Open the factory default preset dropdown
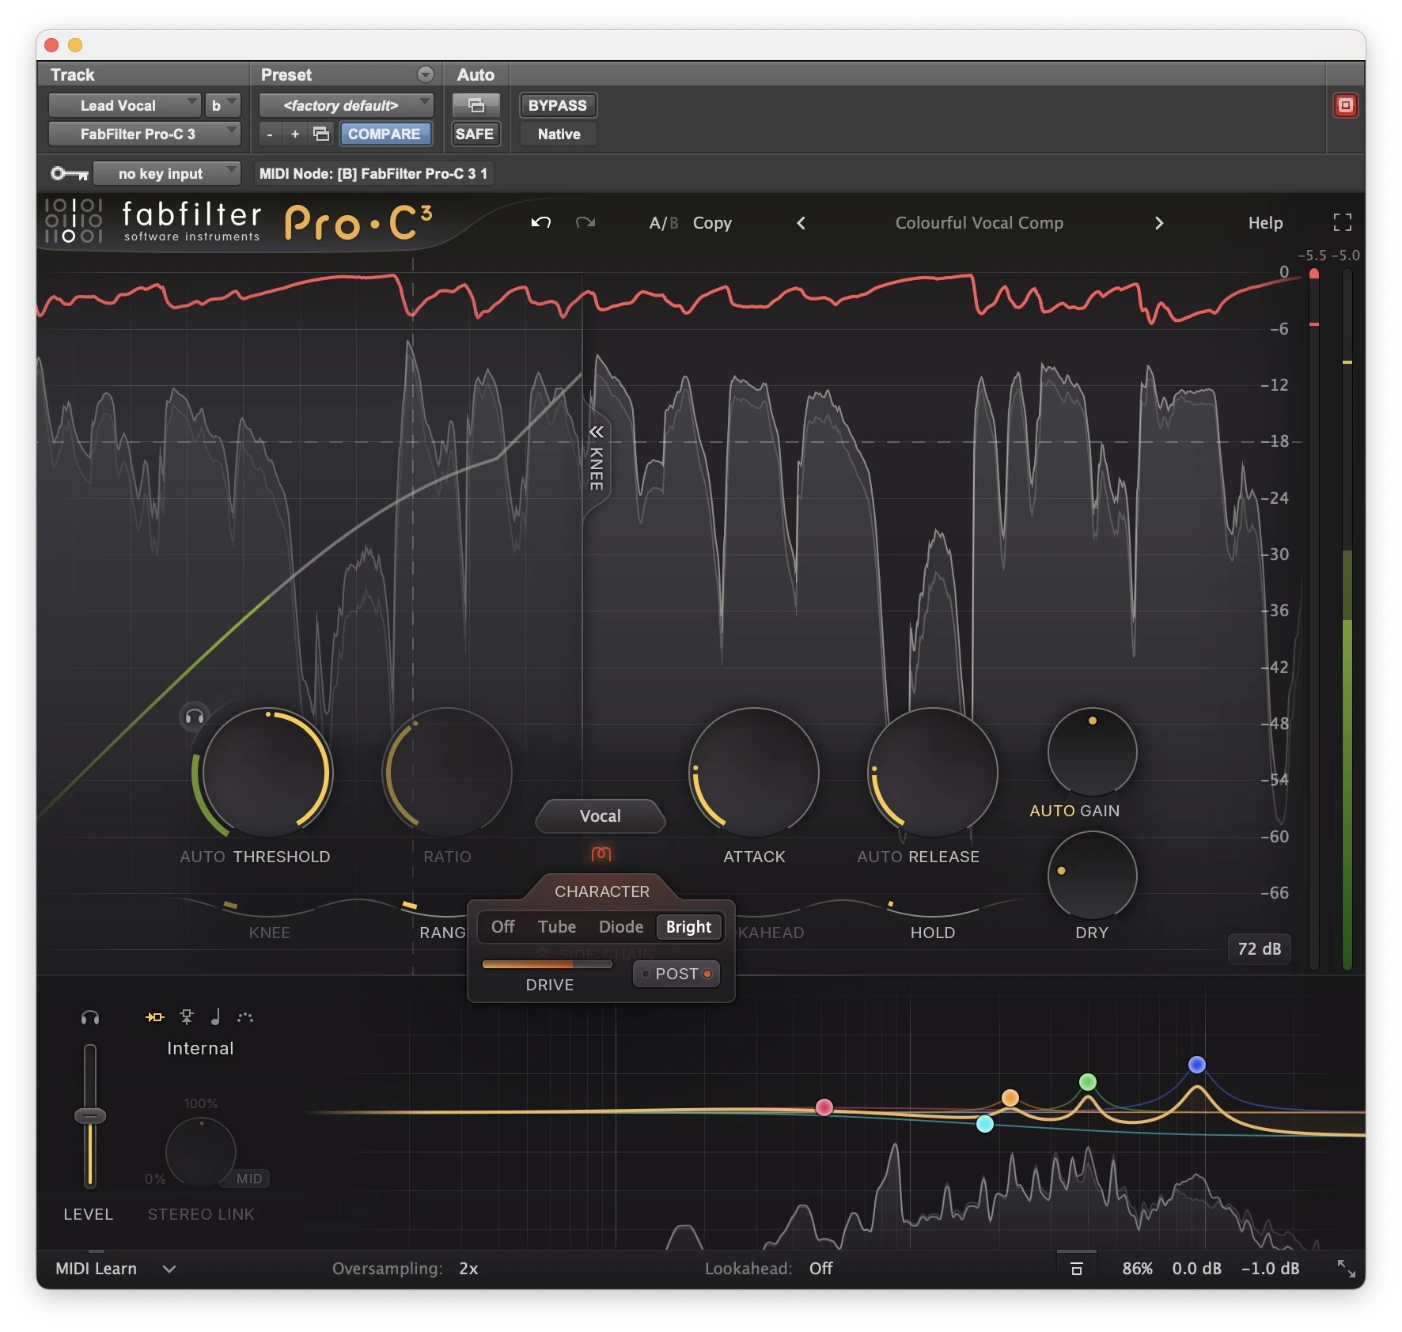Viewport: 1402px width, 1332px height. 346,105
